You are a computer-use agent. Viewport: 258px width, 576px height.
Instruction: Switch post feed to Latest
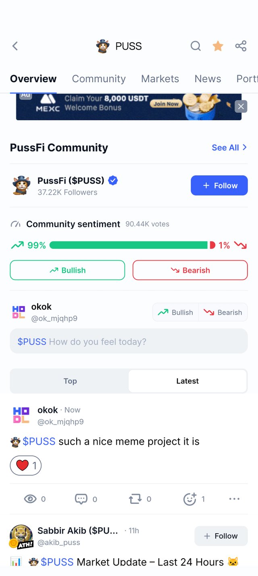[187, 381]
